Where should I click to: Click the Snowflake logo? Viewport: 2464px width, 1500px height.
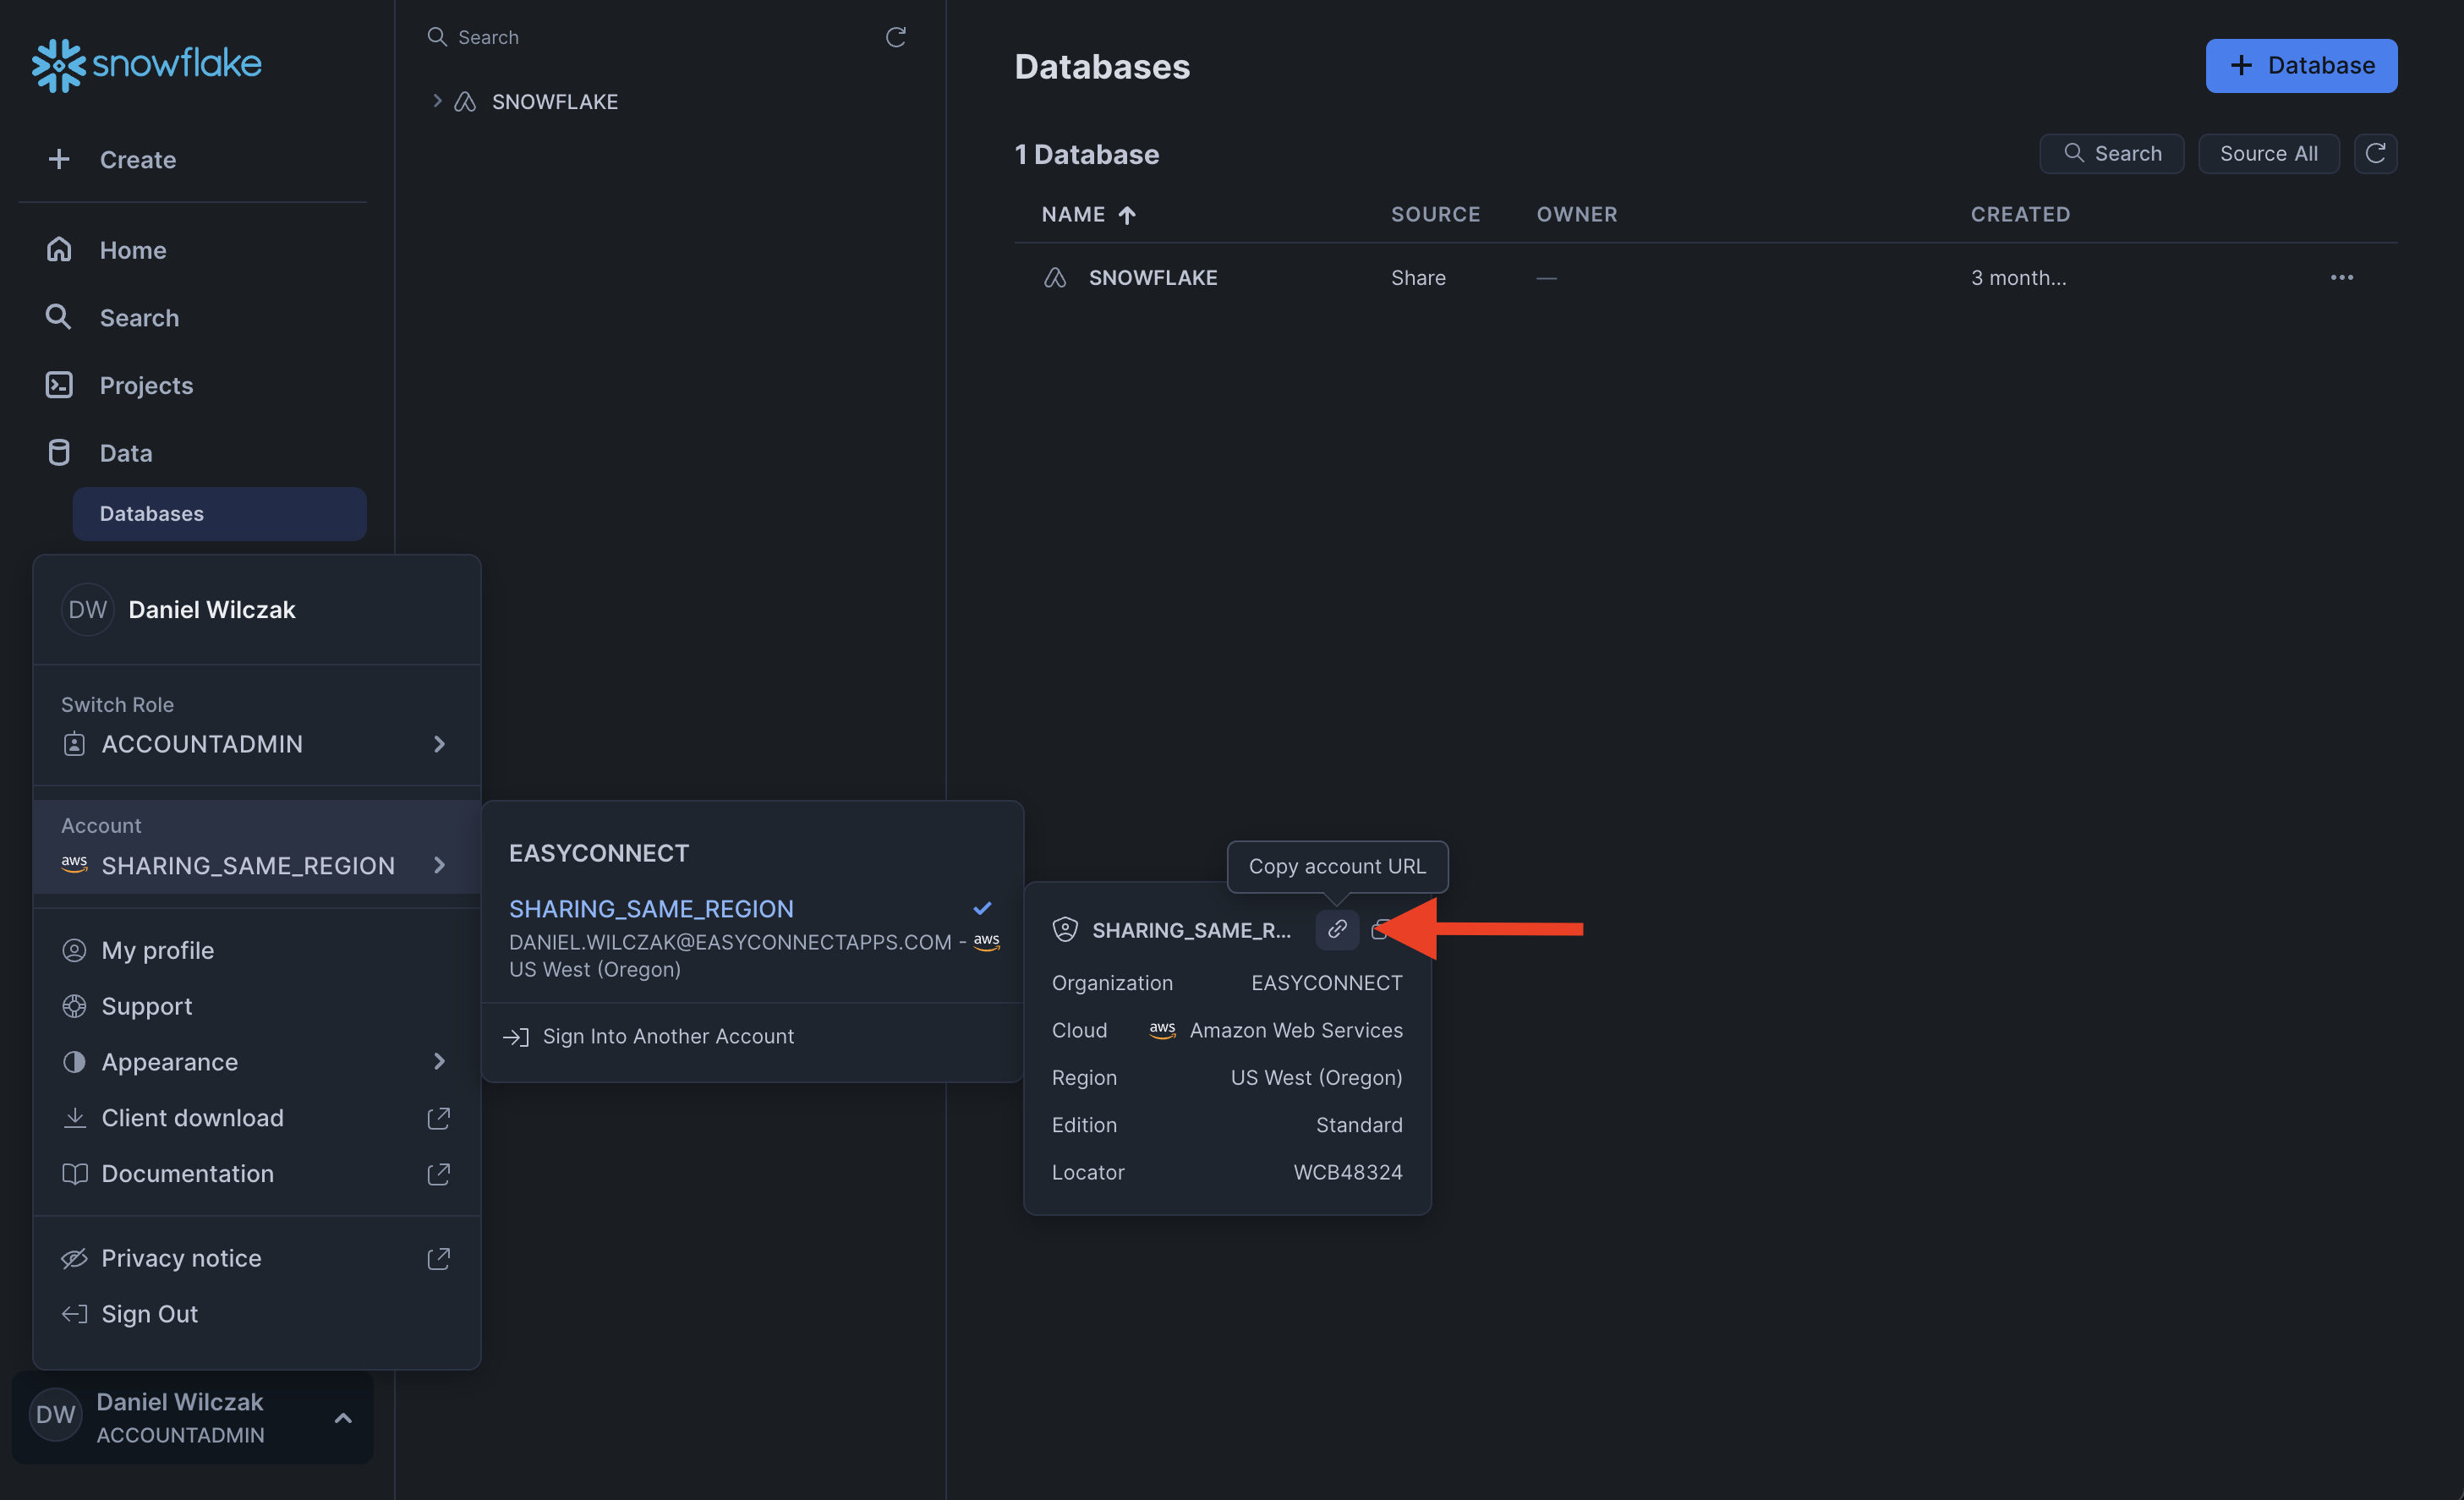(146, 65)
